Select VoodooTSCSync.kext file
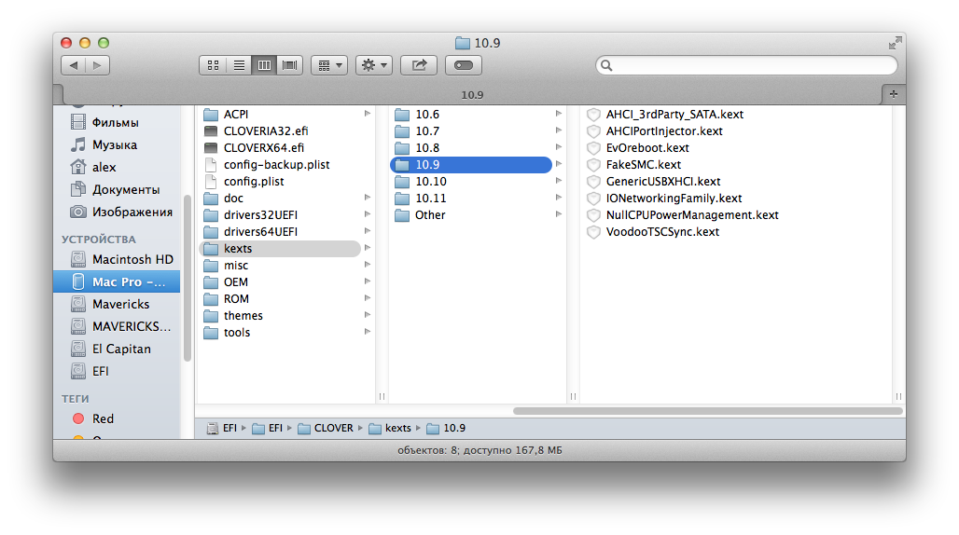 662,231
